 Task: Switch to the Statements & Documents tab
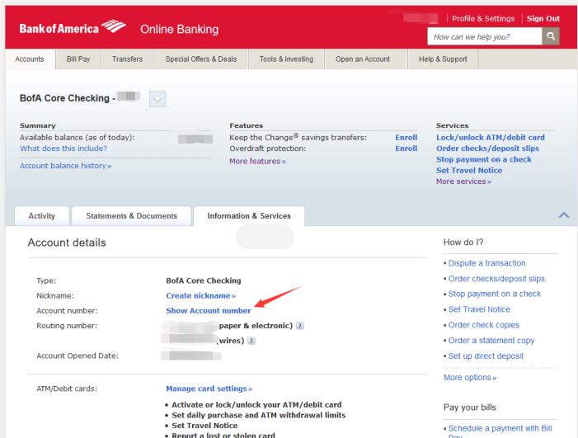pyautogui.click(x=132, y=216)
